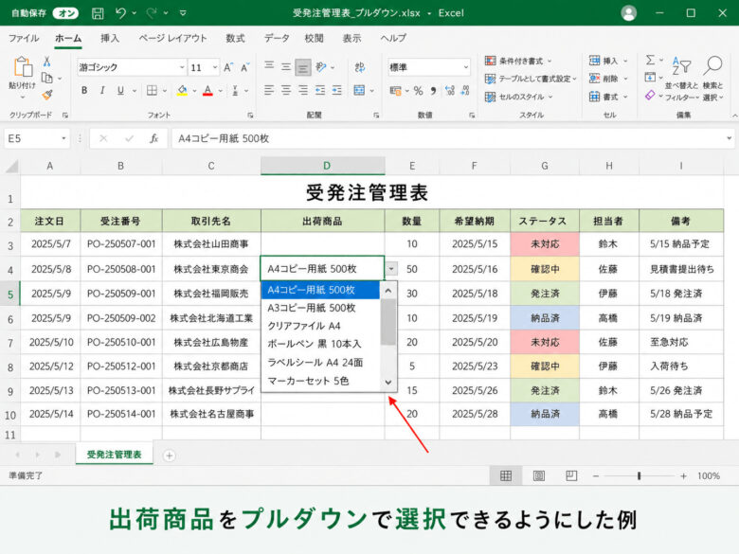Apply Bold formatting
Screen dimensions: 739x554
[x=84, y=91]
